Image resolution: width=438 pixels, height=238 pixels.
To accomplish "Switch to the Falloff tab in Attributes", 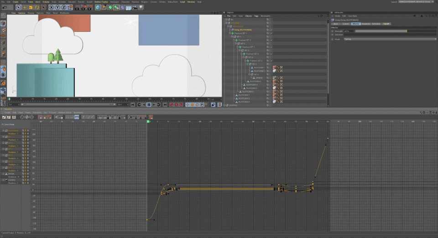I will point(386,24).
